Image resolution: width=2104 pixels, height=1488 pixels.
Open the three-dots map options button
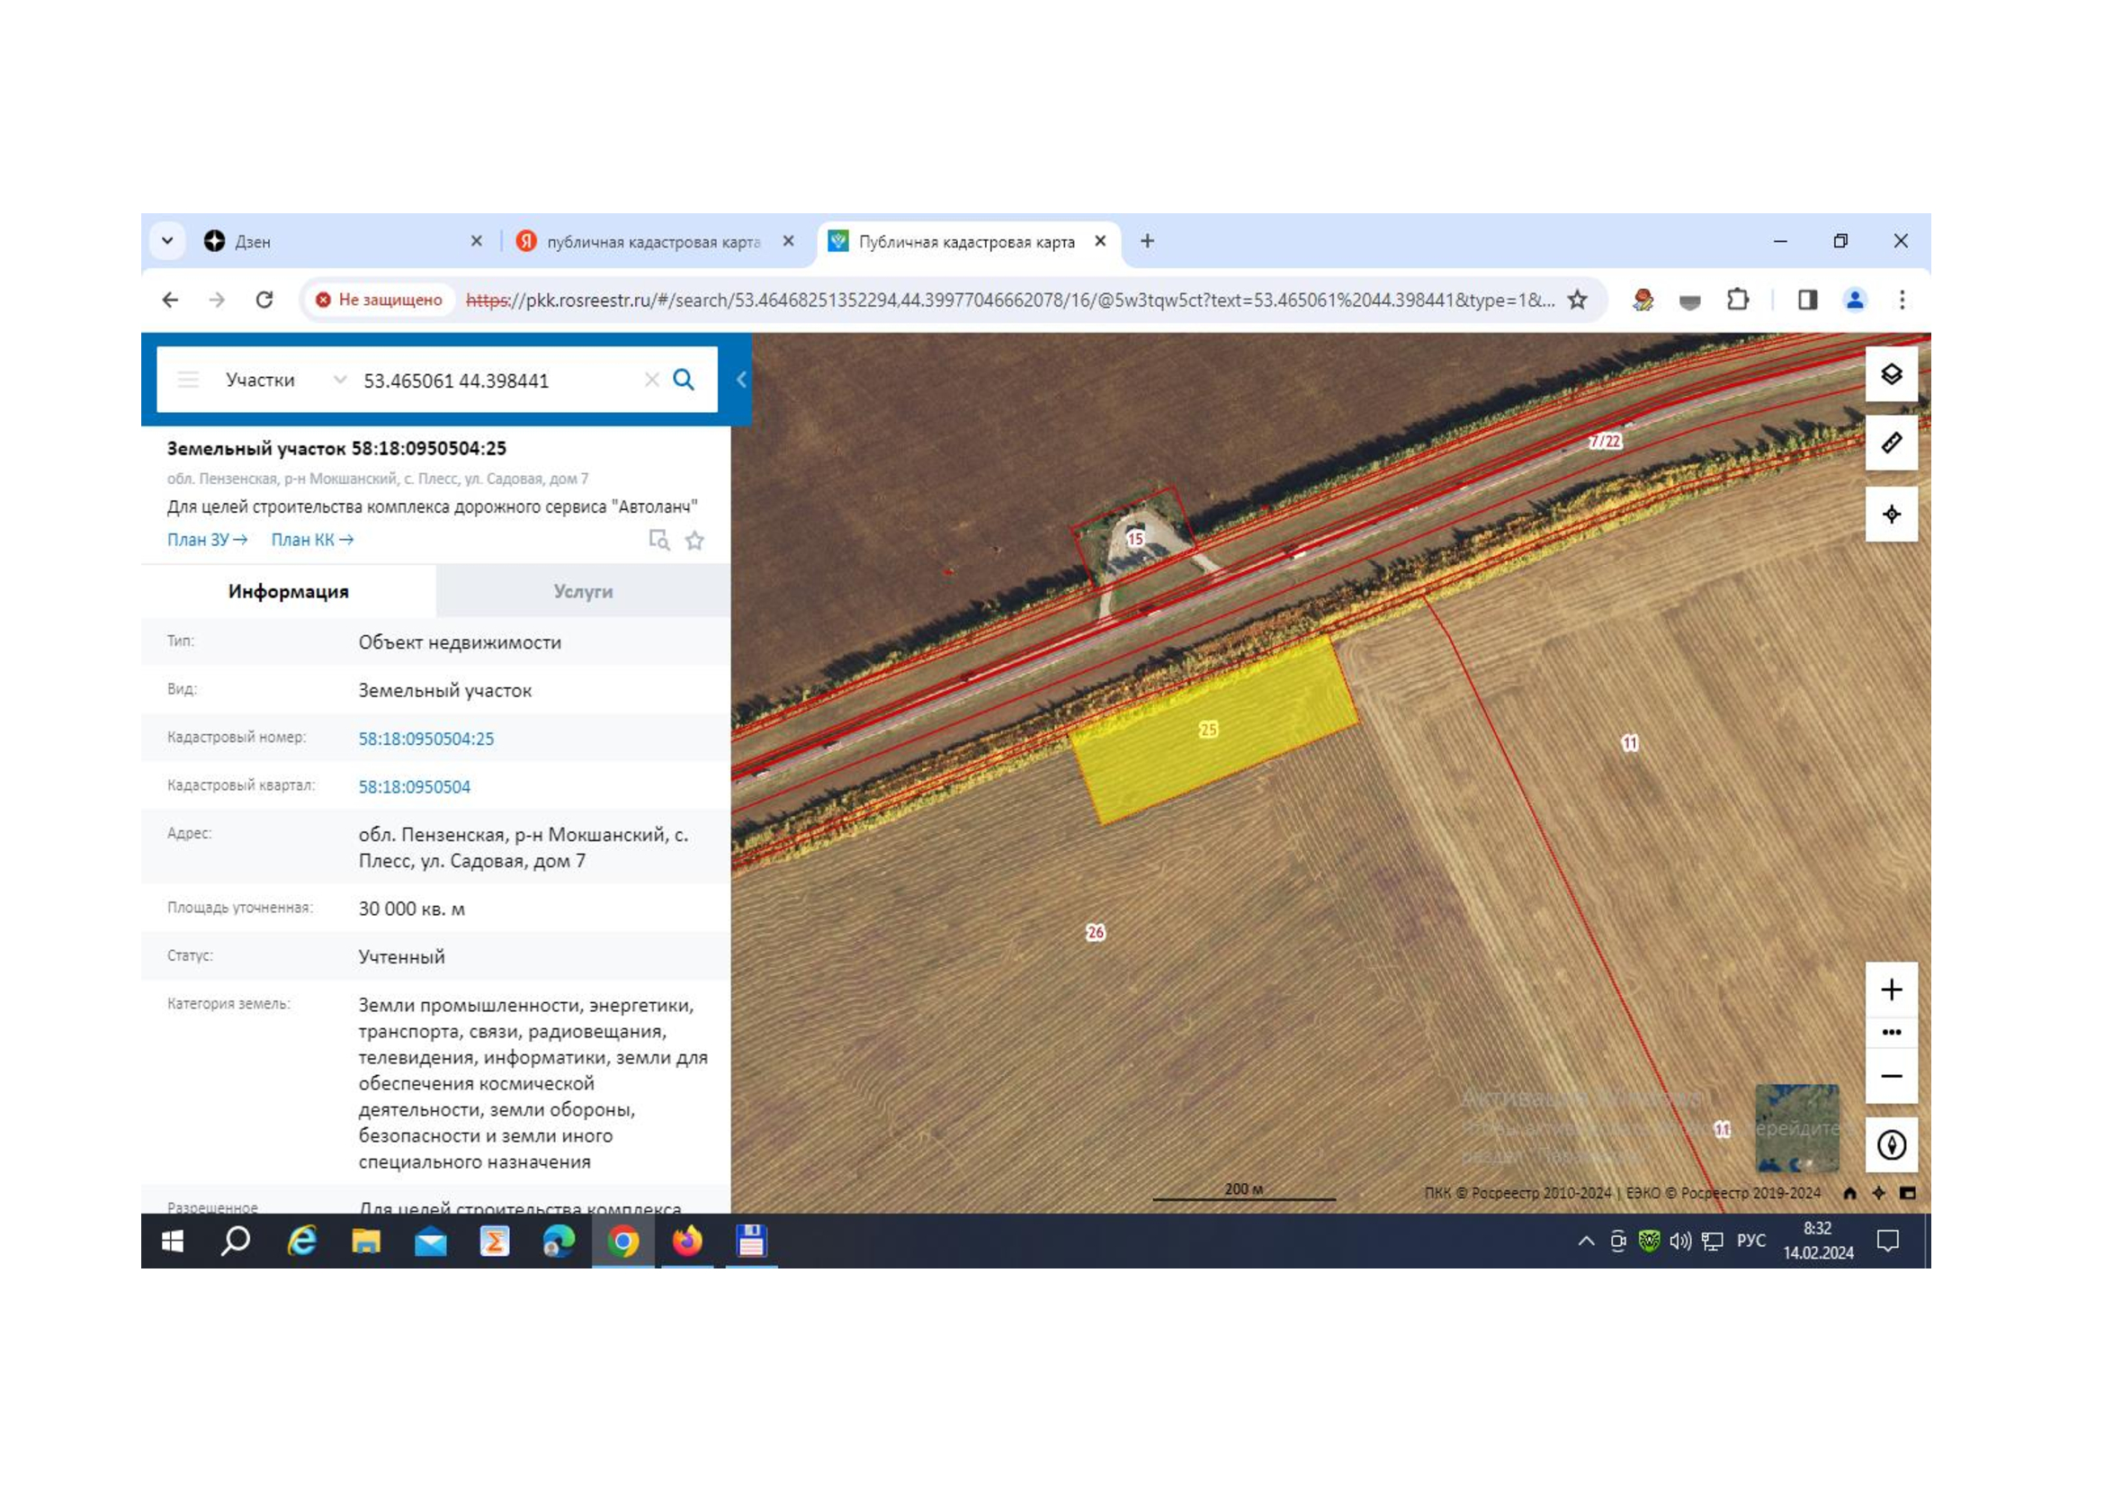point(1891,1033)
